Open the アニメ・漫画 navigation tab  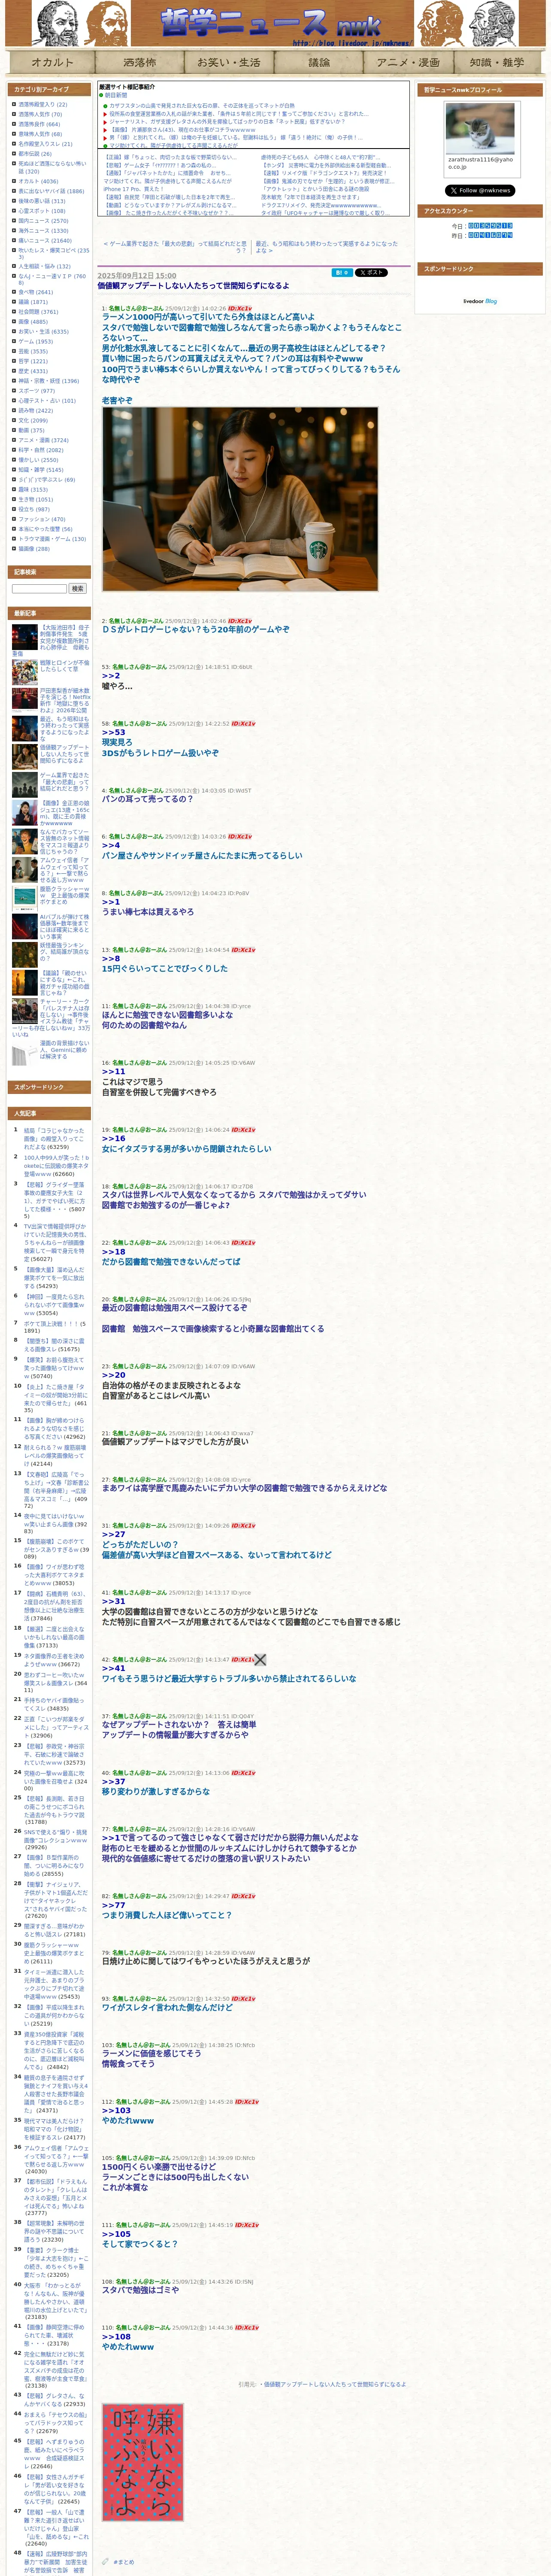click(408, 62)
